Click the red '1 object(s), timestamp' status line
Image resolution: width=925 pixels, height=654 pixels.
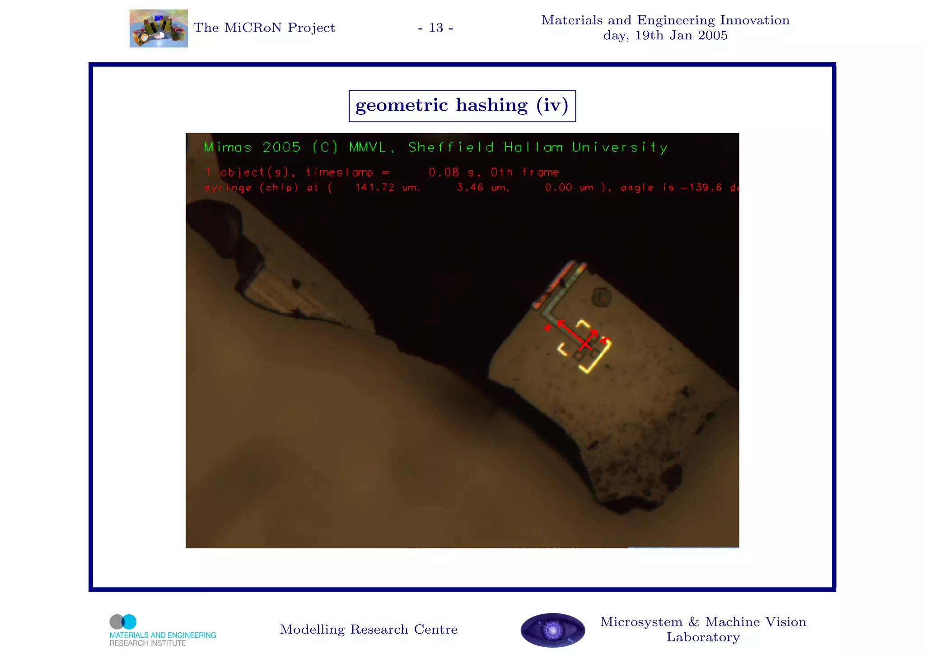(382, 172)
